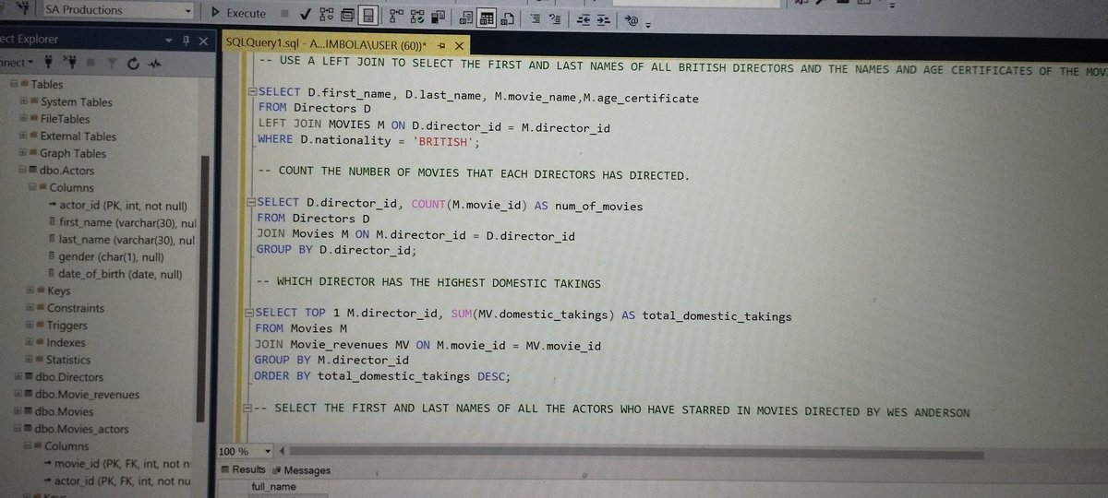Expand the Triggers folder

point(31,325)
